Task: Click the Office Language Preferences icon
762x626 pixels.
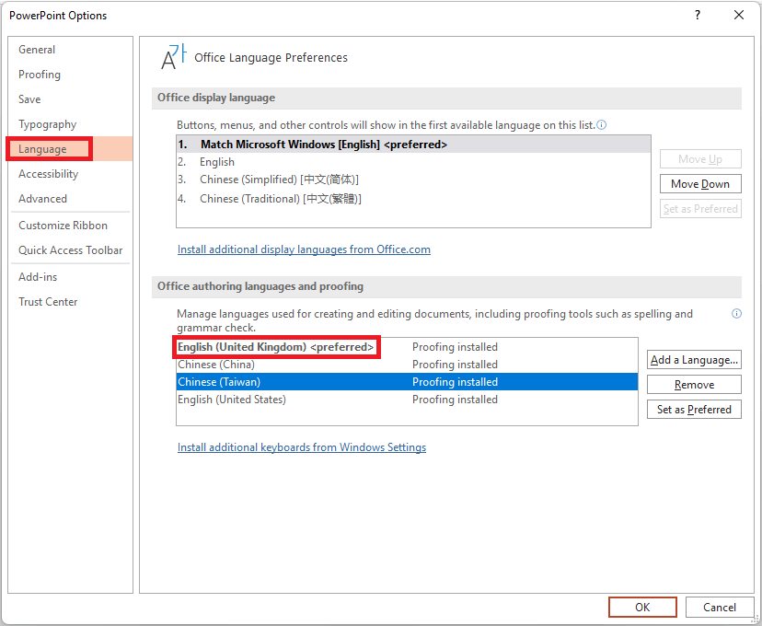Action: point(173,57)
